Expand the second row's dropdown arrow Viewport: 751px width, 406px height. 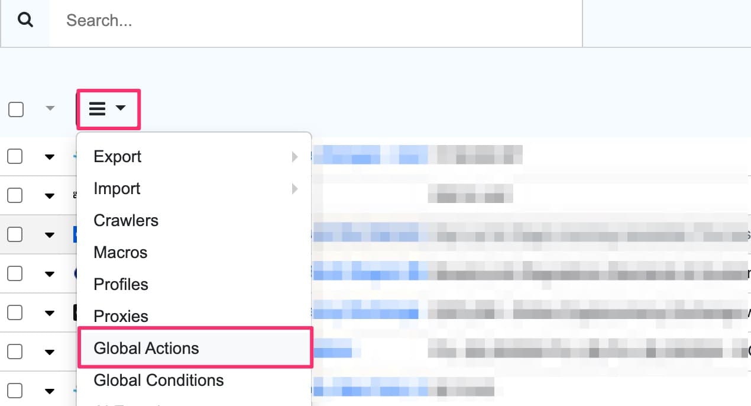[x=50, y=195]
